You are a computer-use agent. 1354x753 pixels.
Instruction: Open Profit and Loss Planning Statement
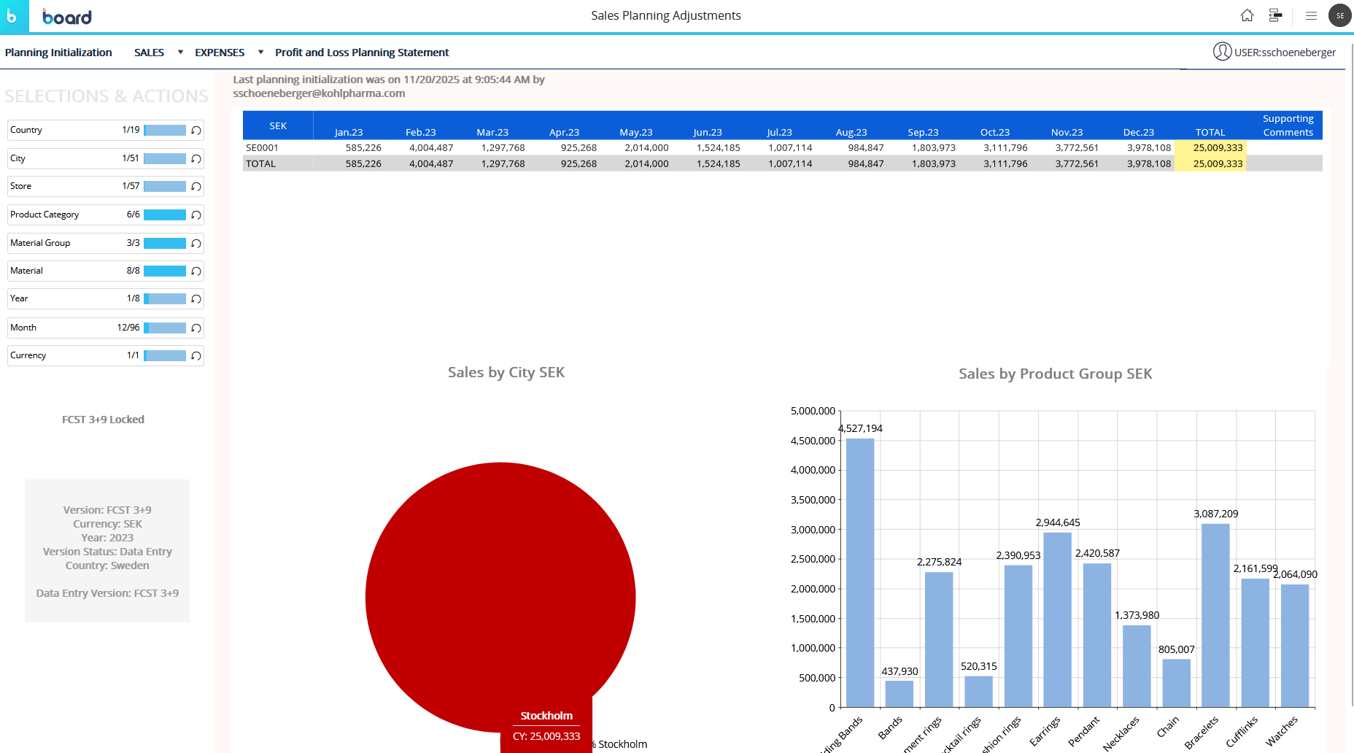(x=362, y=53)
